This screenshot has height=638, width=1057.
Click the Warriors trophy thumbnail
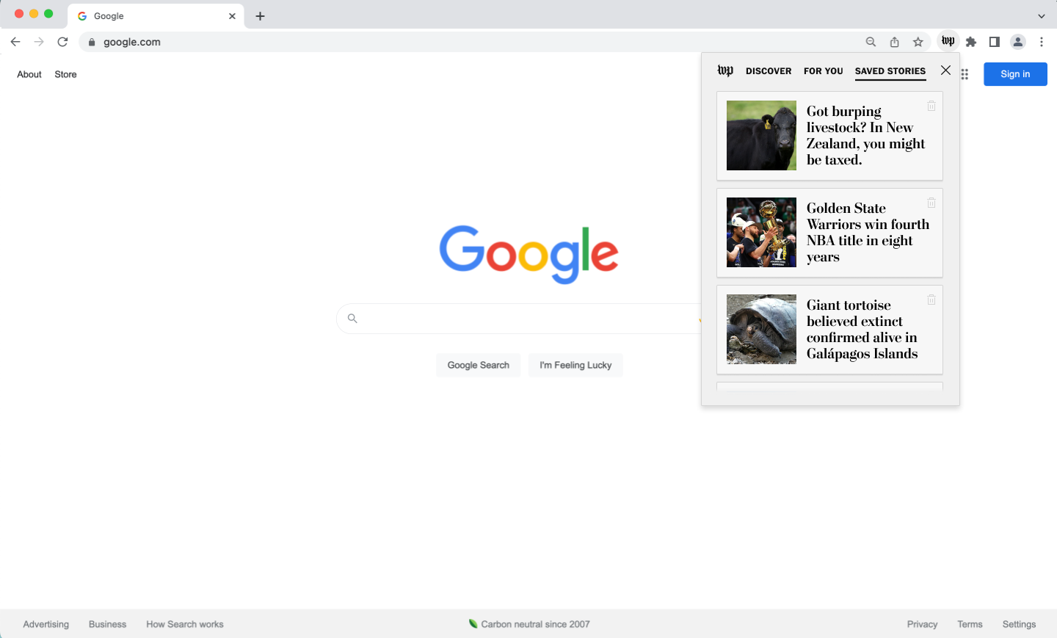[x=761, y=233]
